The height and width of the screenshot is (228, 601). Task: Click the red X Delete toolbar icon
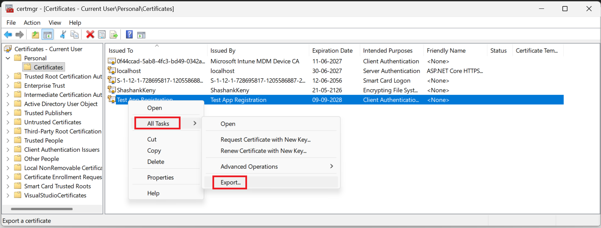(90, 35)
